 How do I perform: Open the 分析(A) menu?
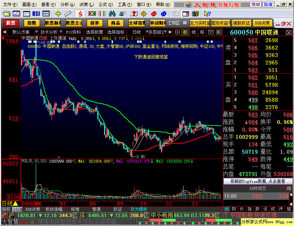[68, 4]
